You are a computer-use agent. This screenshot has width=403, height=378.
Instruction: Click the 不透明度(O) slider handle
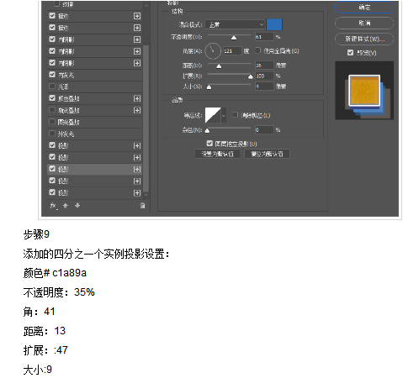click(x=234, y=38)
